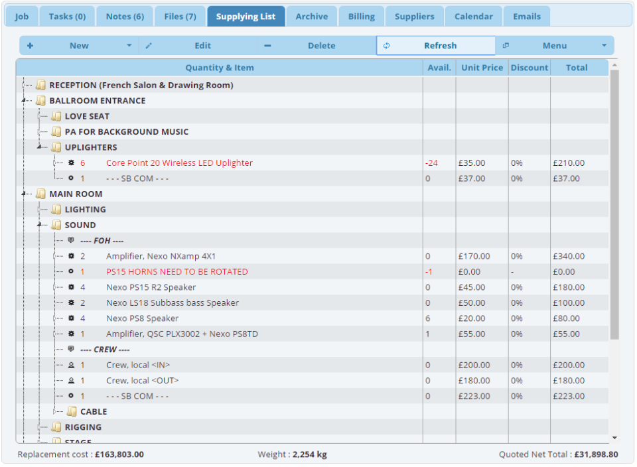Click the Refresh button

point(436,46)
